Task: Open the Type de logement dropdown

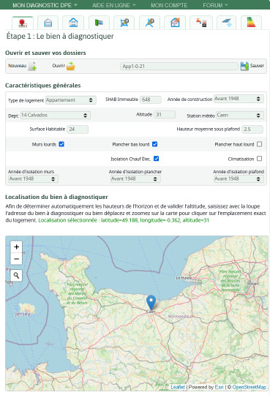Action: click(x=71, y=100)
